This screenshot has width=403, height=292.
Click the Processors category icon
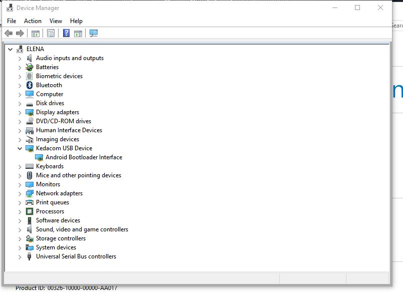30,211
